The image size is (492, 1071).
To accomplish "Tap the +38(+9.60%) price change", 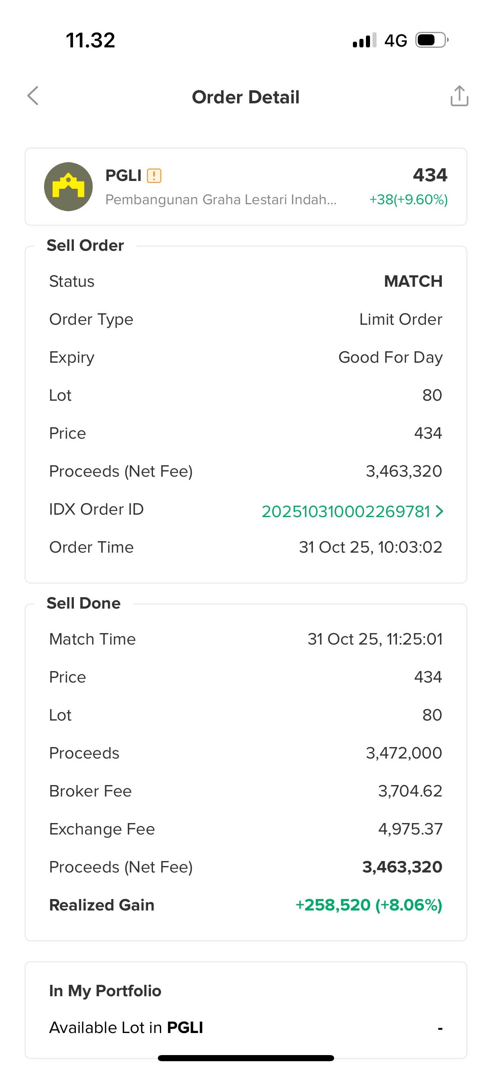I will [408, 200].
